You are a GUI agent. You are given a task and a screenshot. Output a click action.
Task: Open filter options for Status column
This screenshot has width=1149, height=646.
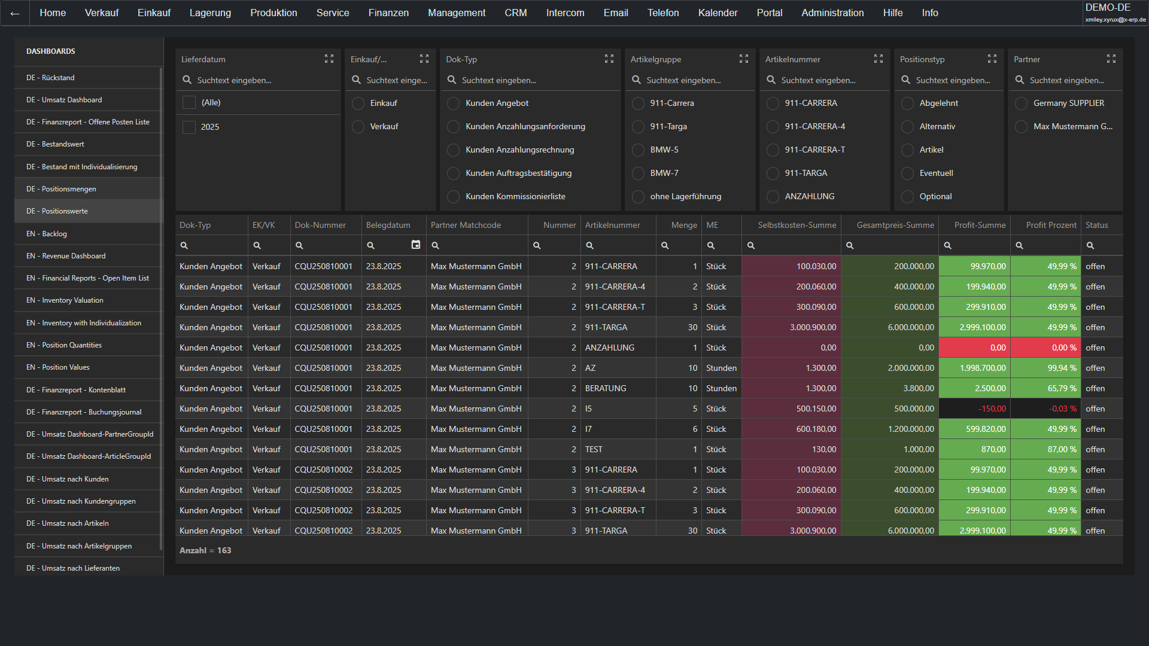click(x=1090, y=245)
